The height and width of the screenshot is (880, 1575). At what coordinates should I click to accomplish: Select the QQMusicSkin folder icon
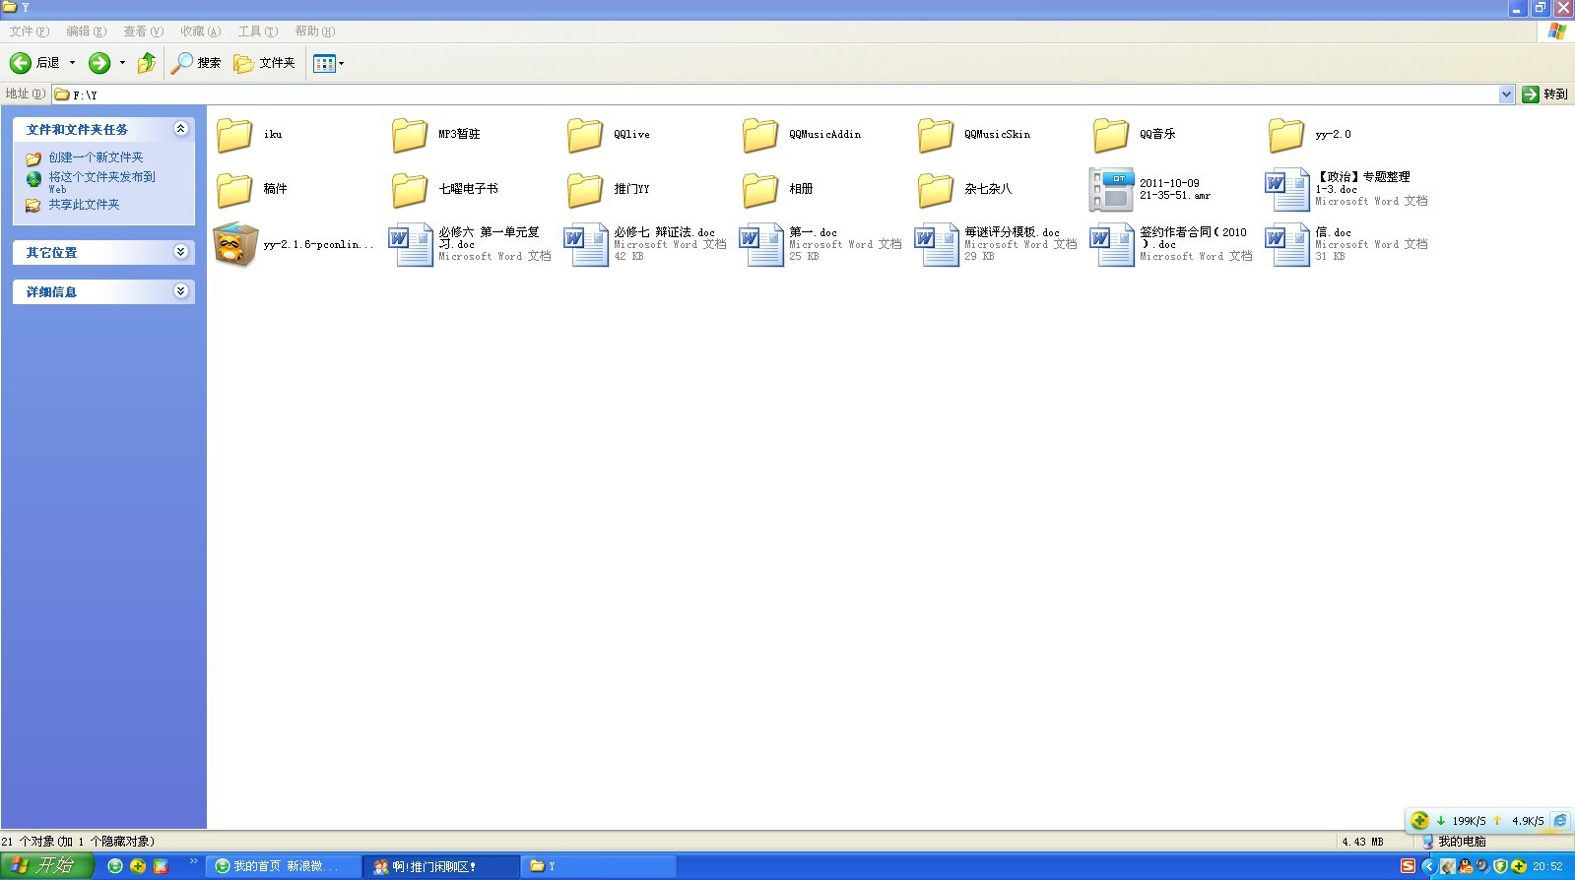pyautogui.click(x=936, y=135)
